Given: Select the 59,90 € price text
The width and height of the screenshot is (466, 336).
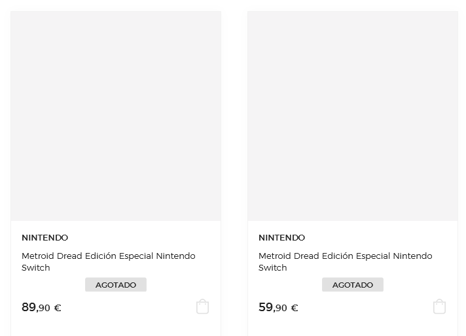Looking at the screenshot, I should [278, 307].
